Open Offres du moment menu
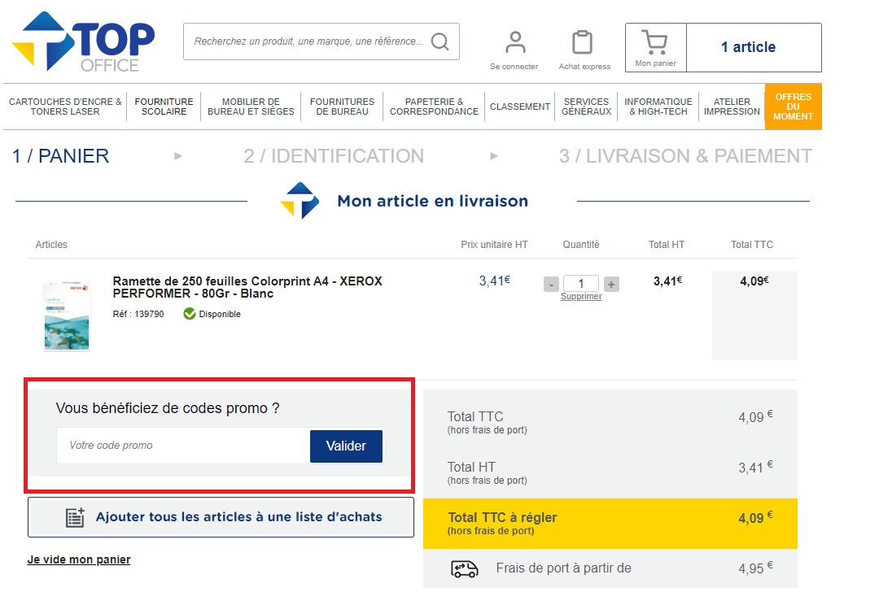The height and width of the screenshot is (605, 879). [x=794, y=107]
